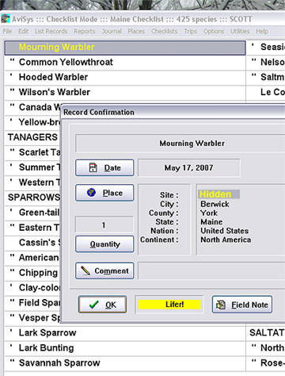Image resolution: width=285 pixels, height=376 pixels.
Task: Select the Scarlet Tanager row
Action: [x=32, y=152]
